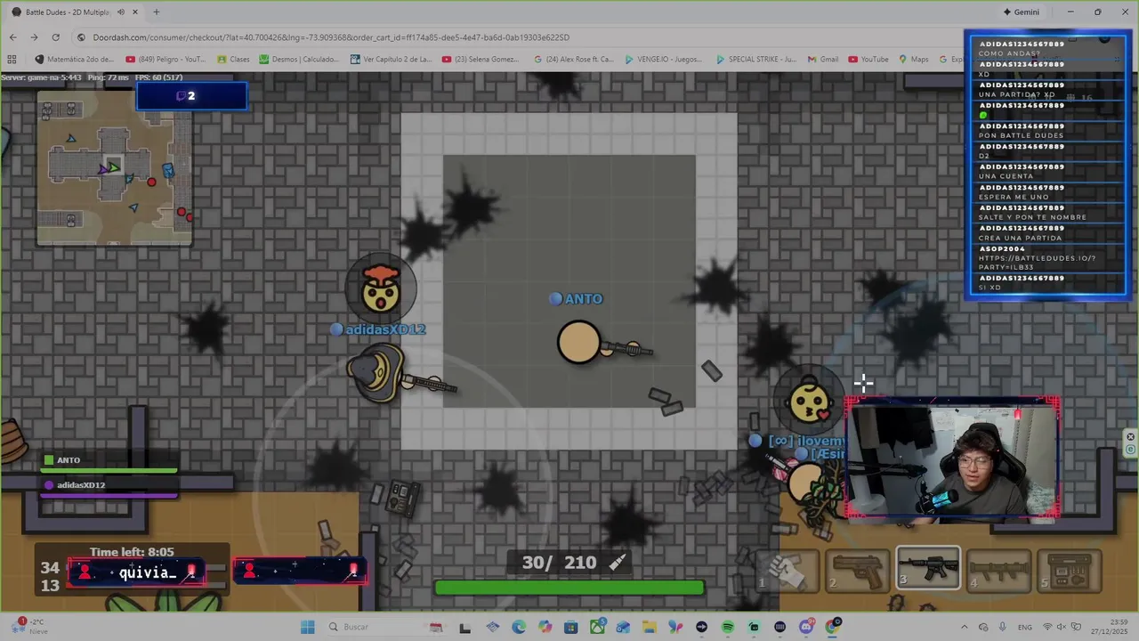Open the Ver Capitulo 2 de La bookmark
The image size is (1139, 641).
tap(391, 60)
